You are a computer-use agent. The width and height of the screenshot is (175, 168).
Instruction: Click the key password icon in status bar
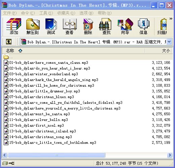click(x=11, y=163)
